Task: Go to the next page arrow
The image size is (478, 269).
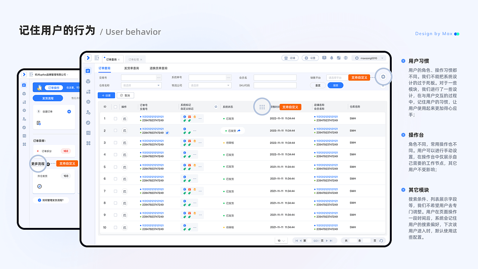Action: pyautogui.click(x=327, y=241)
